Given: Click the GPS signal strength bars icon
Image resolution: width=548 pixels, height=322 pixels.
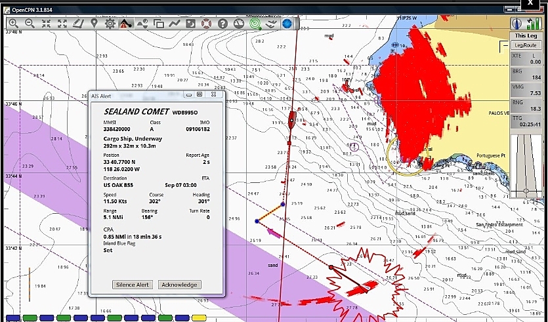Looking at the screenshot, I should point(533,23).
